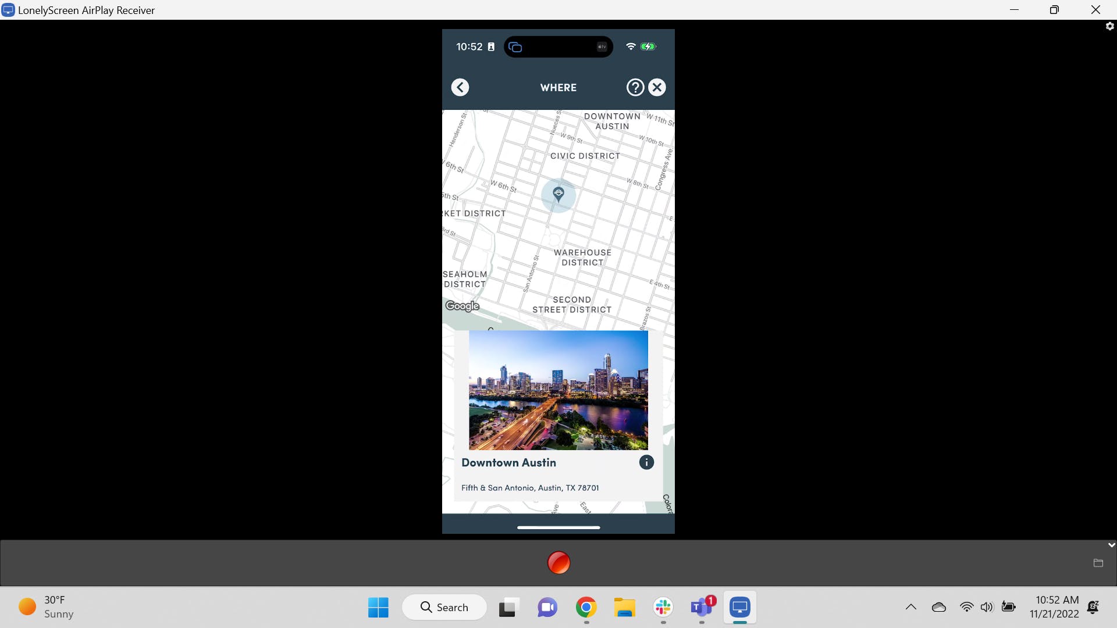Open the weather widget showing 30°F
This screenshot has width=1117, height=628.
pyautogui.click(x=47, y=607)
